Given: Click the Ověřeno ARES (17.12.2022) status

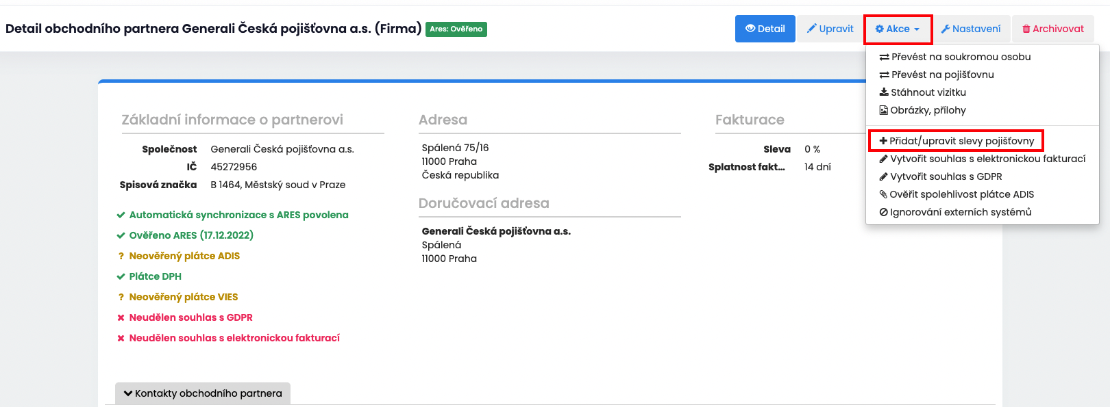Looking at the screenshot, I should coord(191,235).
